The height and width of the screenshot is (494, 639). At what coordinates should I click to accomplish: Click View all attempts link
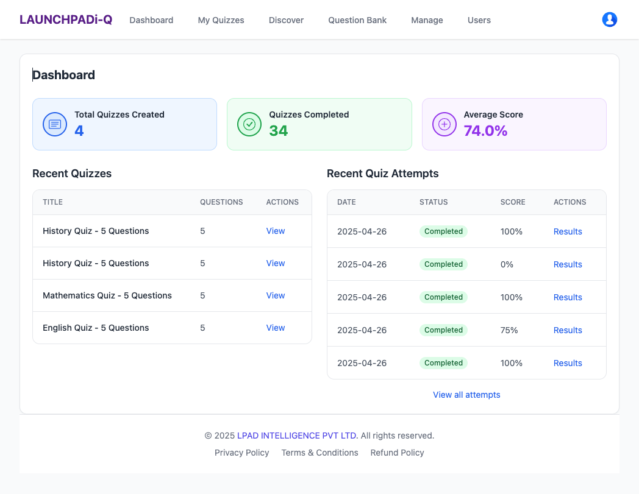tap(466, 395)
